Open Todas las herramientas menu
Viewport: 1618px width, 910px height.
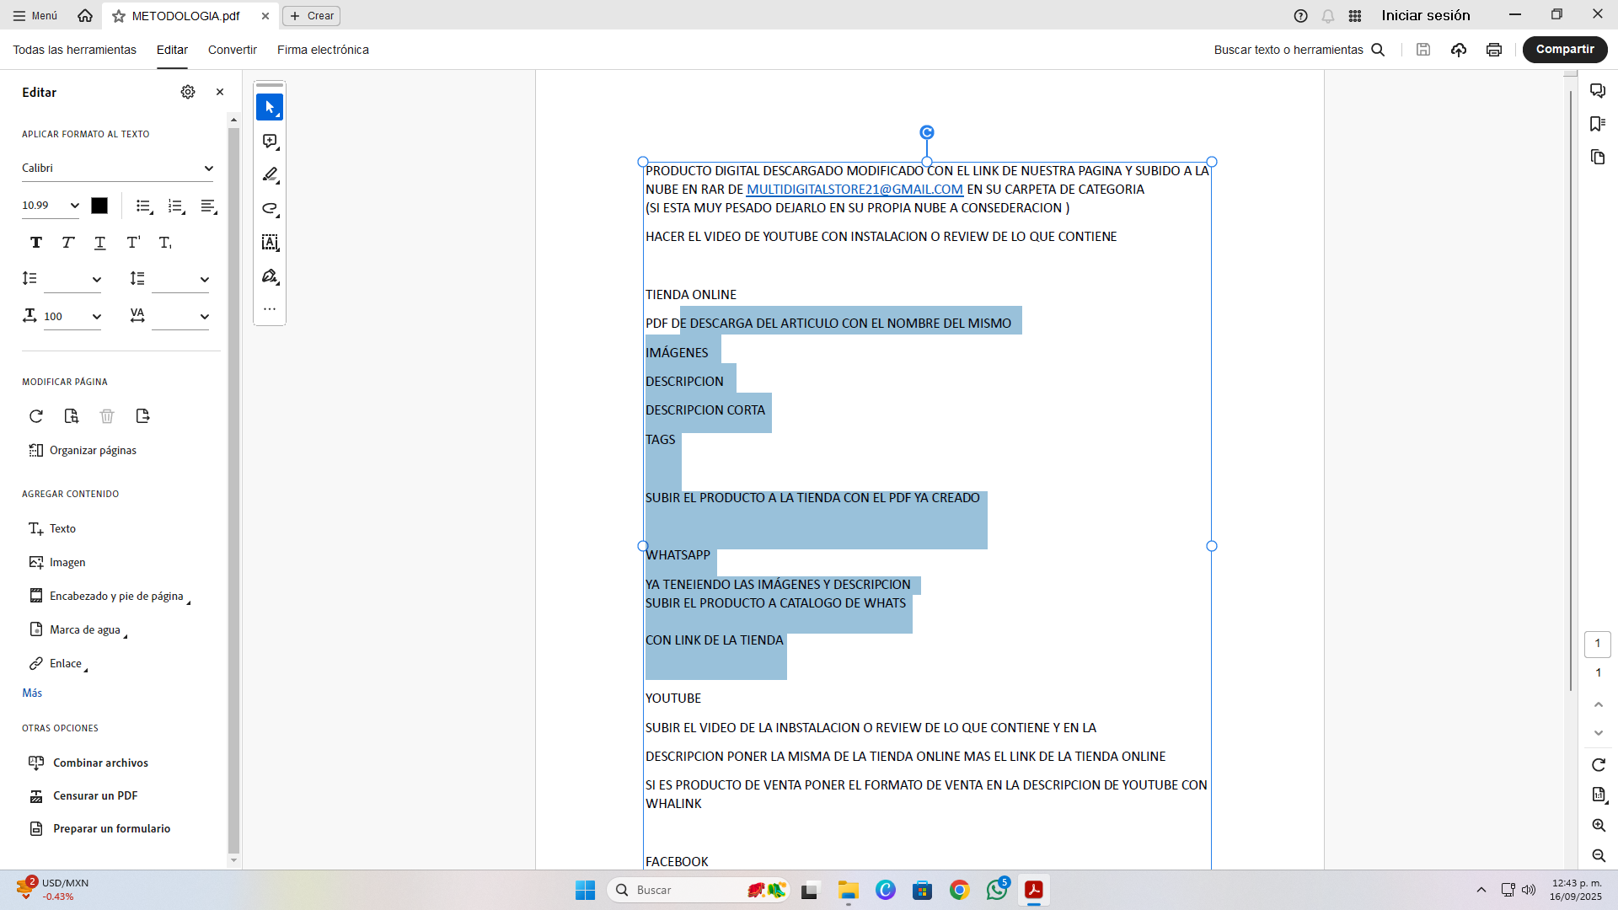point(74,50)
